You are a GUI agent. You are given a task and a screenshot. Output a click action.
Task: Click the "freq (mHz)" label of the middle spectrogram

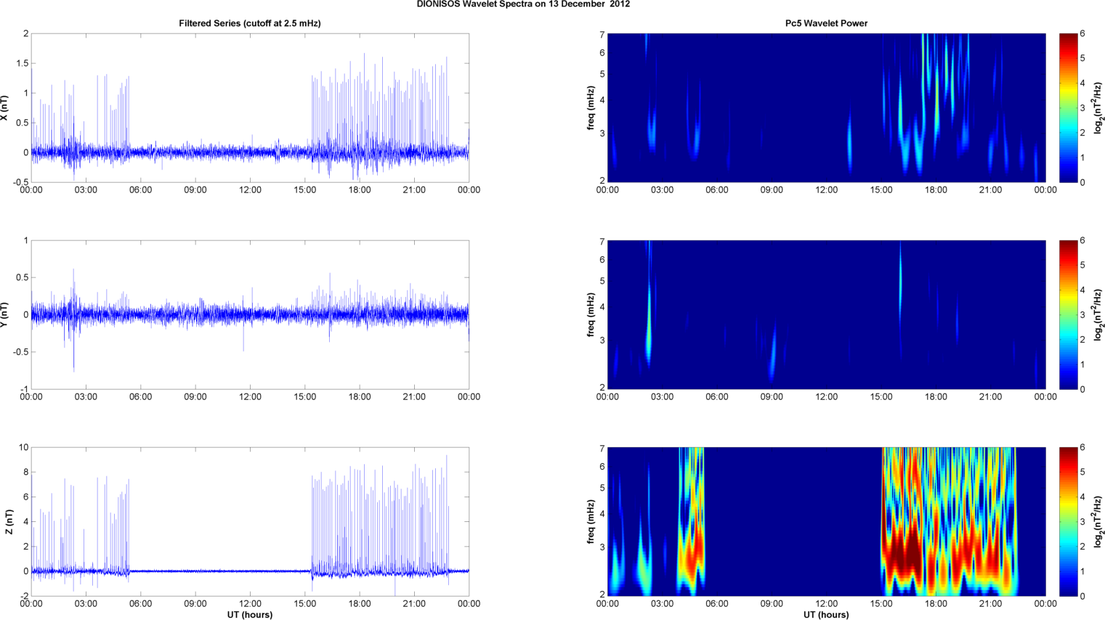pyautogui.click(x=591, y=314)
